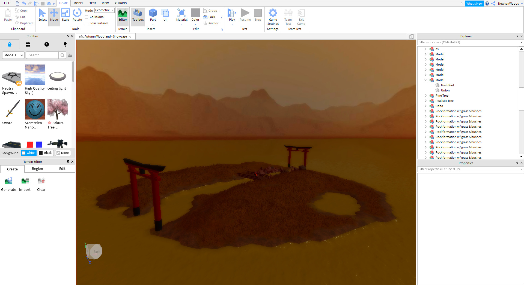This screenshot has height=294, width=524.
Task: Enable the Collisions checkbox
Action: (87, 17)
